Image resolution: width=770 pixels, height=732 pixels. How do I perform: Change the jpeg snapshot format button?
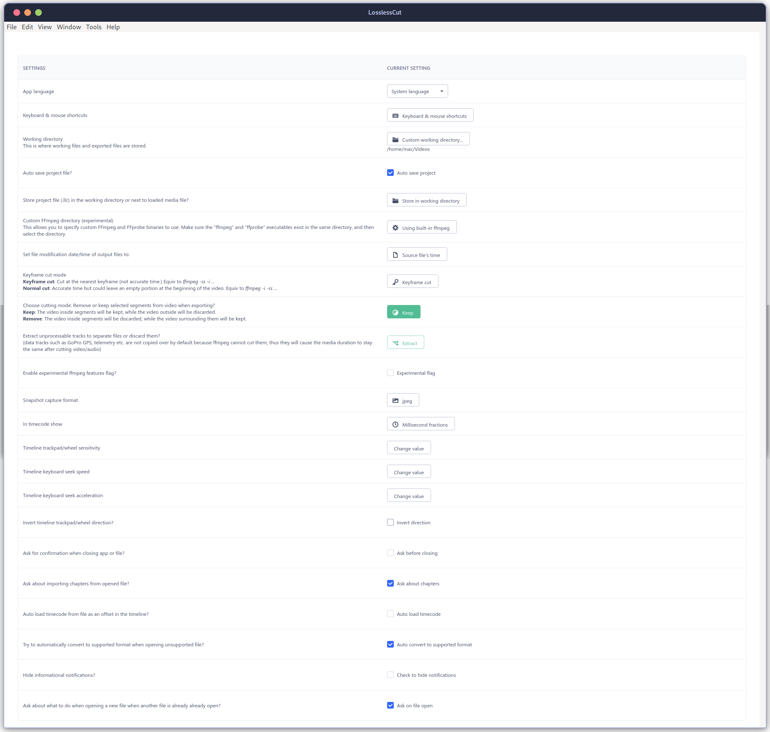[403, 400]
